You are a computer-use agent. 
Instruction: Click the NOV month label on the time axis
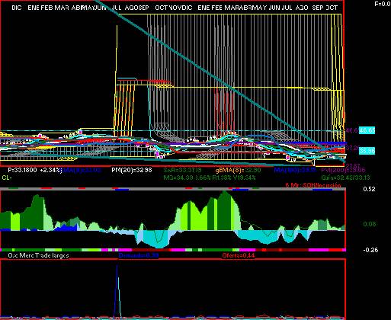click(175, 8)
